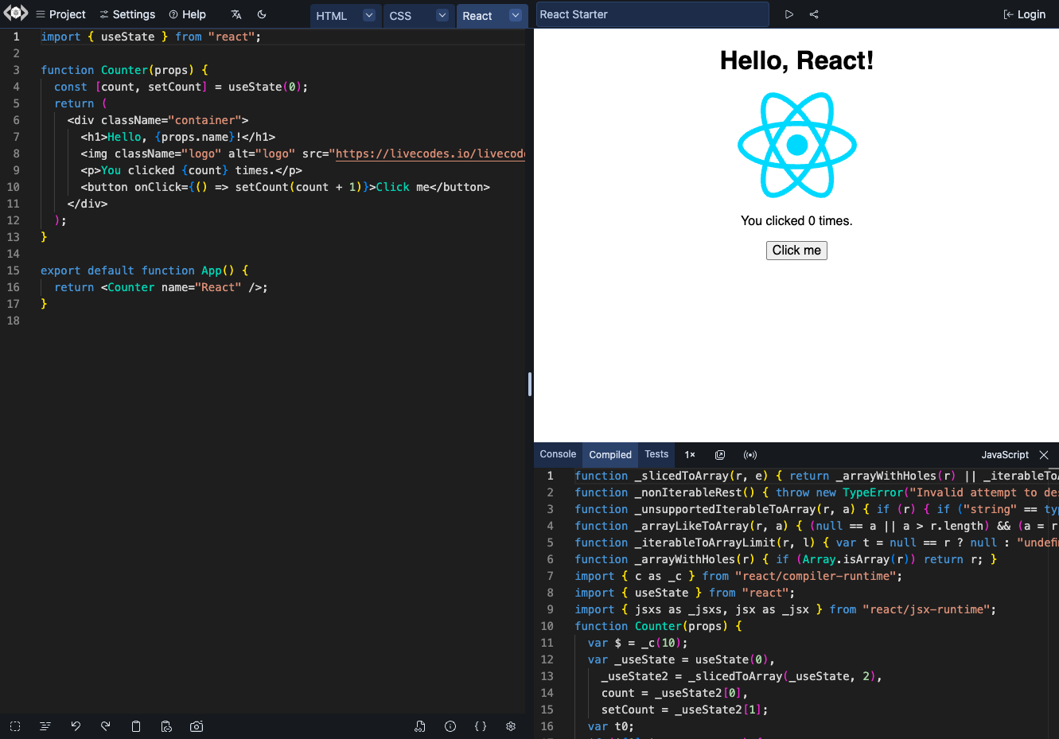Toggle dark theme with moon icon

(x=262, y=14)
